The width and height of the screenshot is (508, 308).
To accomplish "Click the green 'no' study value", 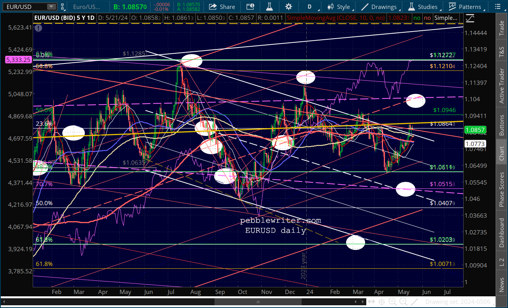I will (x=417, y=18).
